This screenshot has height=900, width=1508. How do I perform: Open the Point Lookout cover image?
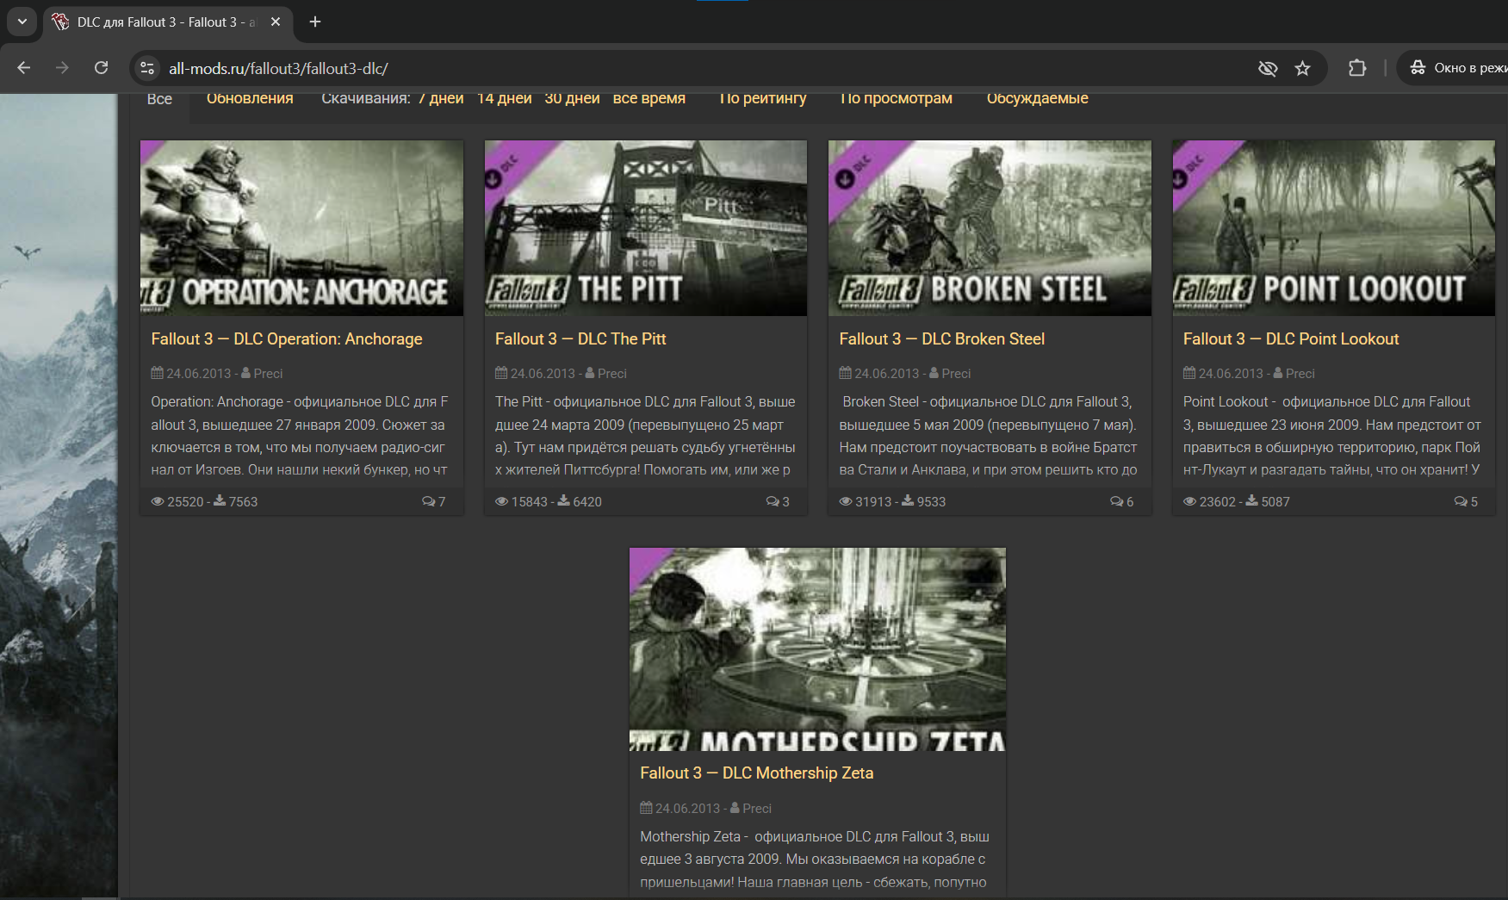(1334, 228)
